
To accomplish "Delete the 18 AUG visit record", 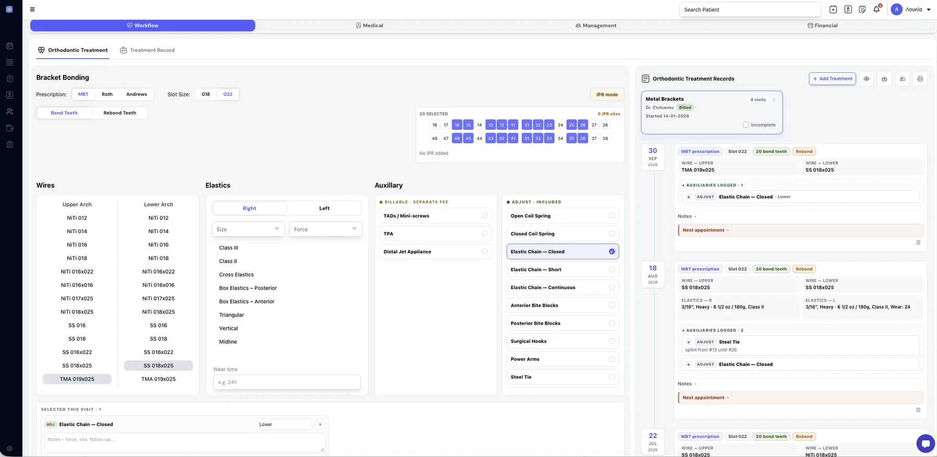I will point(918,410).
